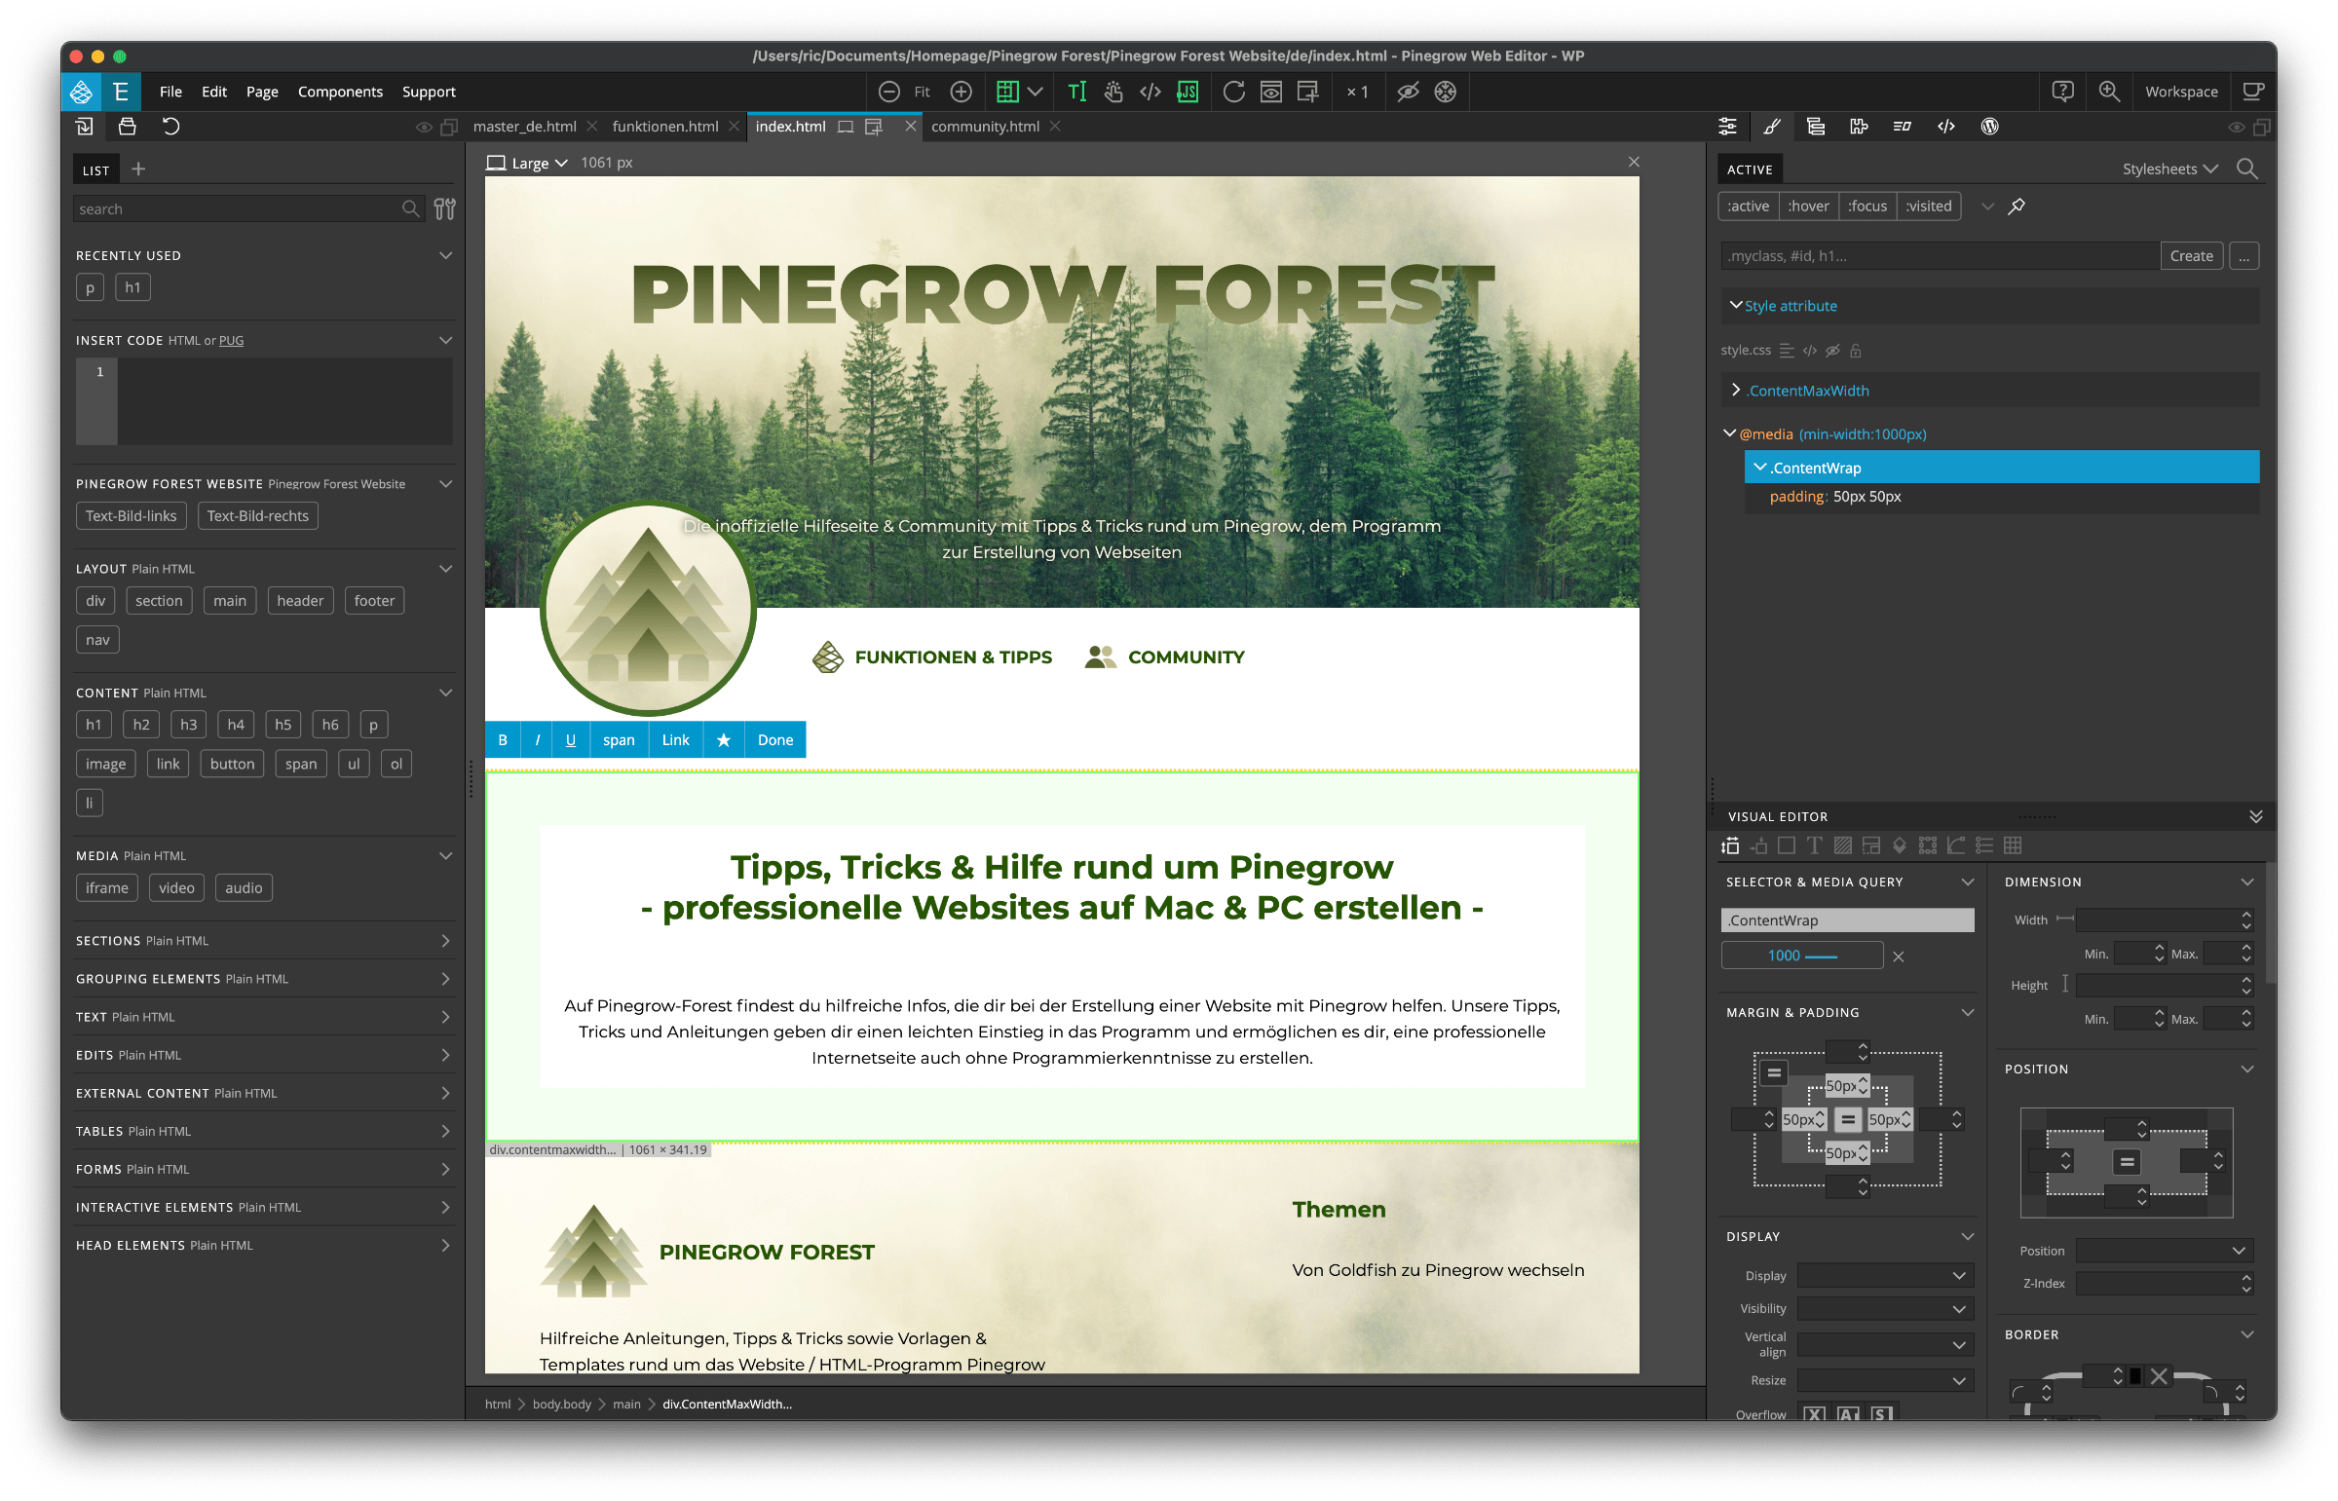Click the add page view icon
This screenshot has height=1501, width=2338.
click(1308, 92)
